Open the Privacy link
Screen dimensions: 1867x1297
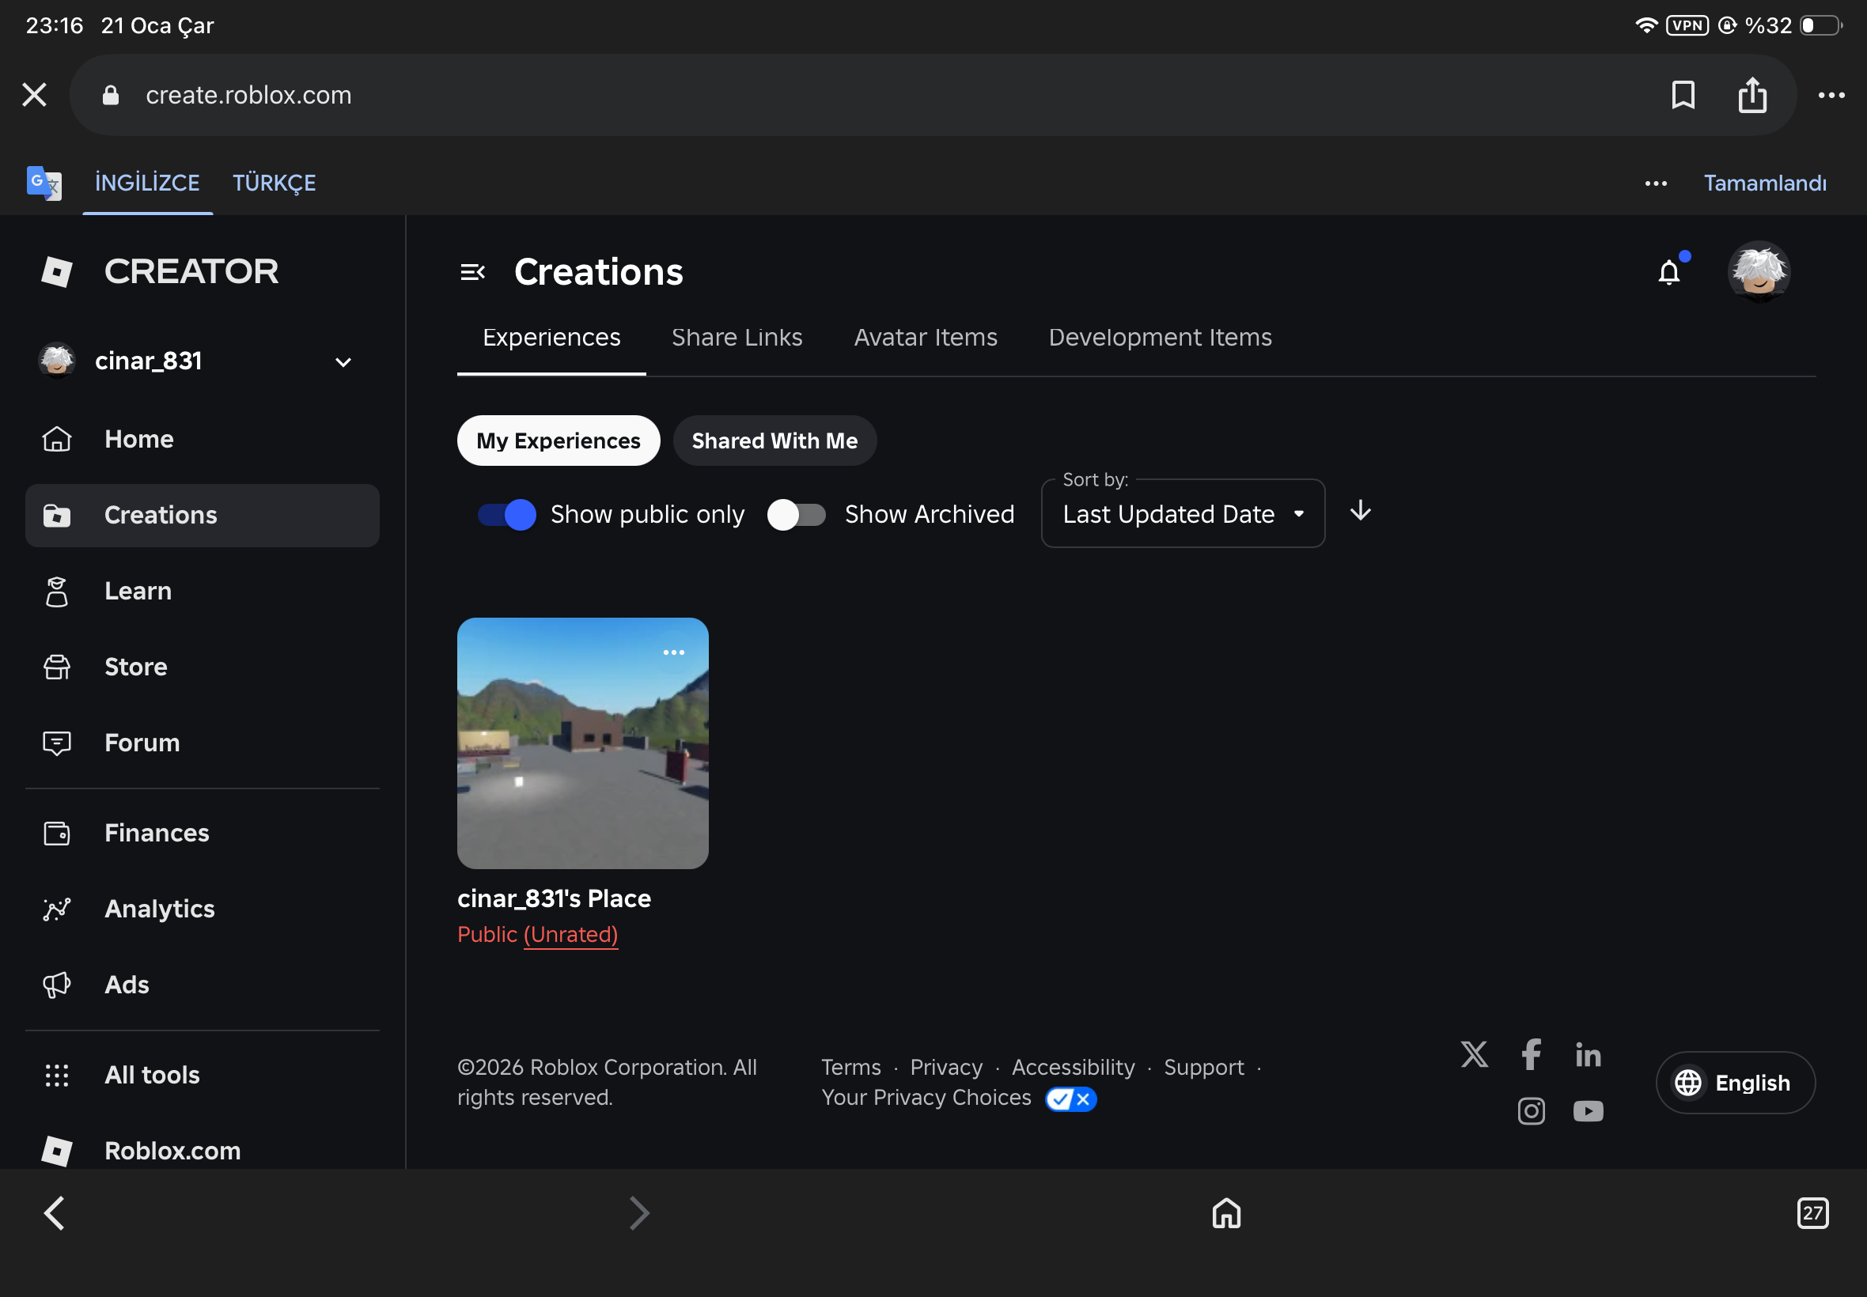(x=946, y=1067)
